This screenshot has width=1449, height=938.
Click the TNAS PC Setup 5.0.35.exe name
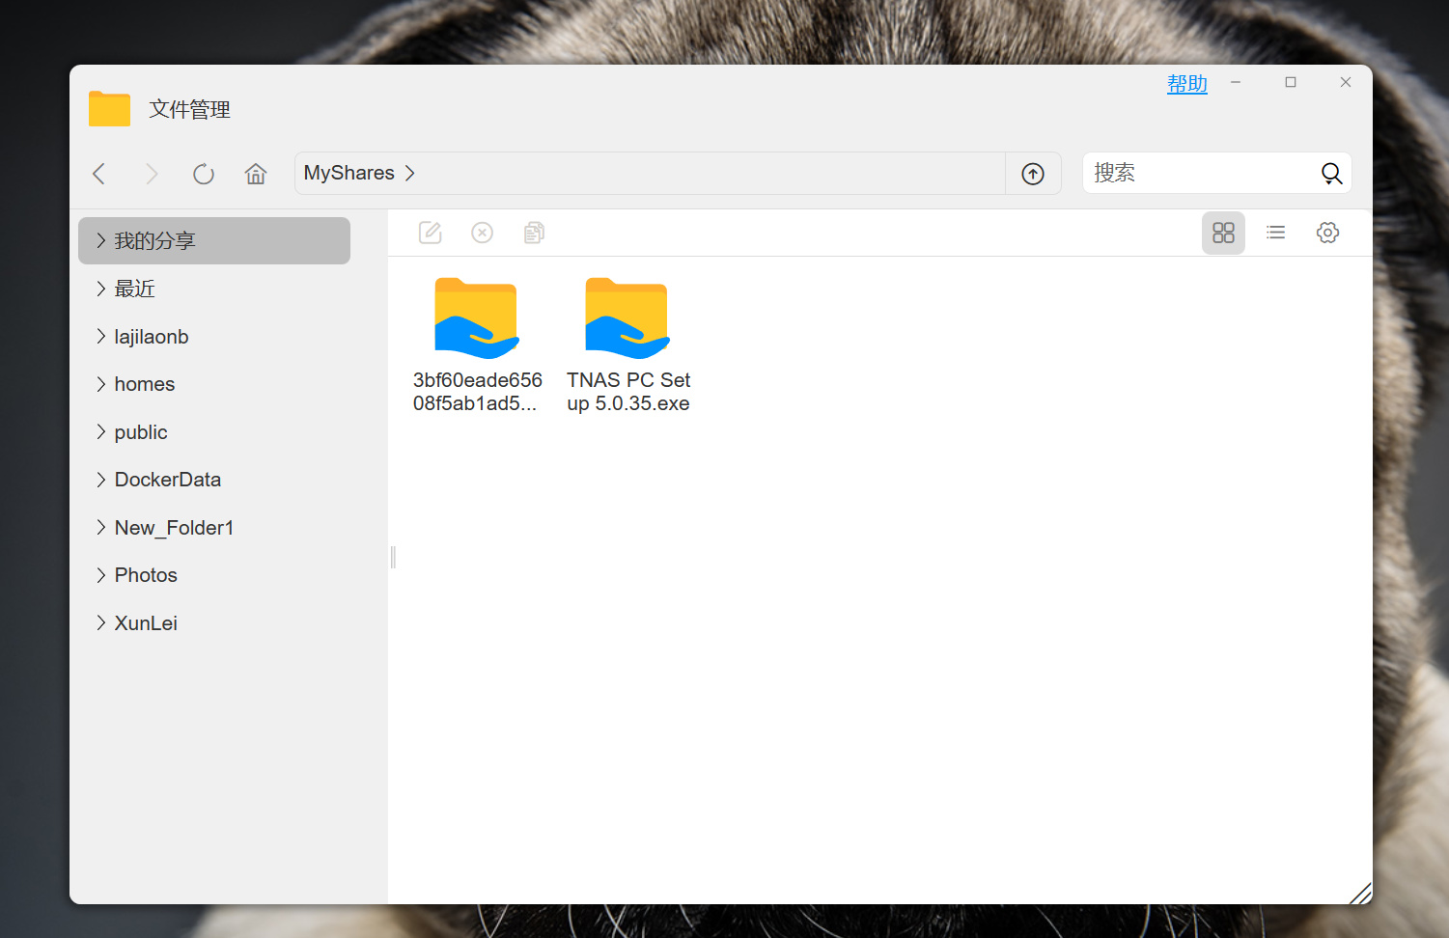pyautogui.click(x=628, y=392)
